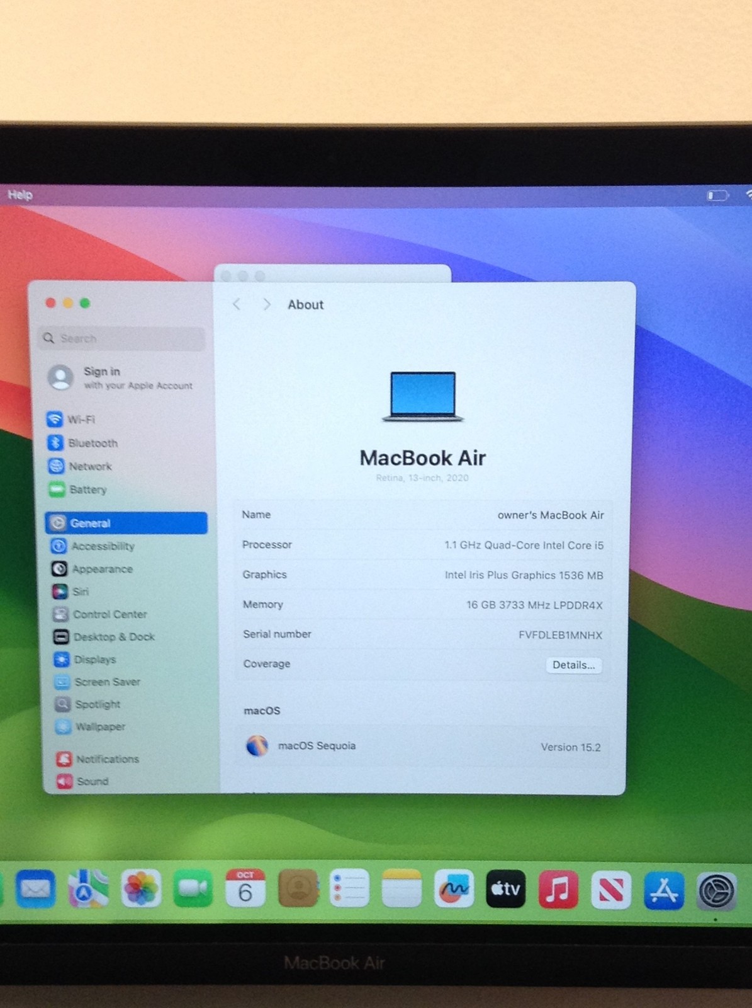Open Contacts from the Dock

point(298,888)
